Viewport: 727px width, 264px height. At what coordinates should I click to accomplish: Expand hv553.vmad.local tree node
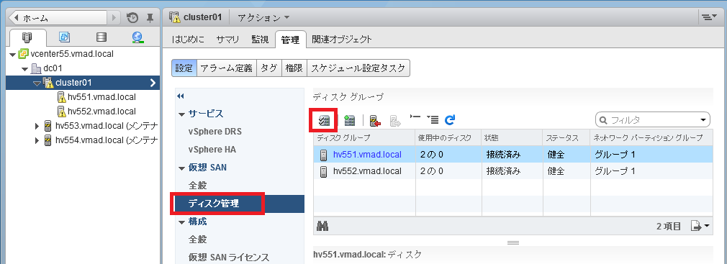coord(37,125)
